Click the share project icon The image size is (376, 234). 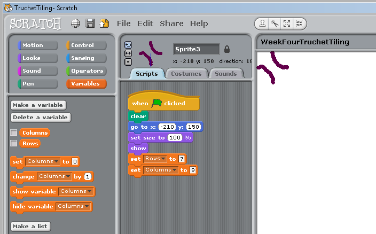click(x=104, y=24)
